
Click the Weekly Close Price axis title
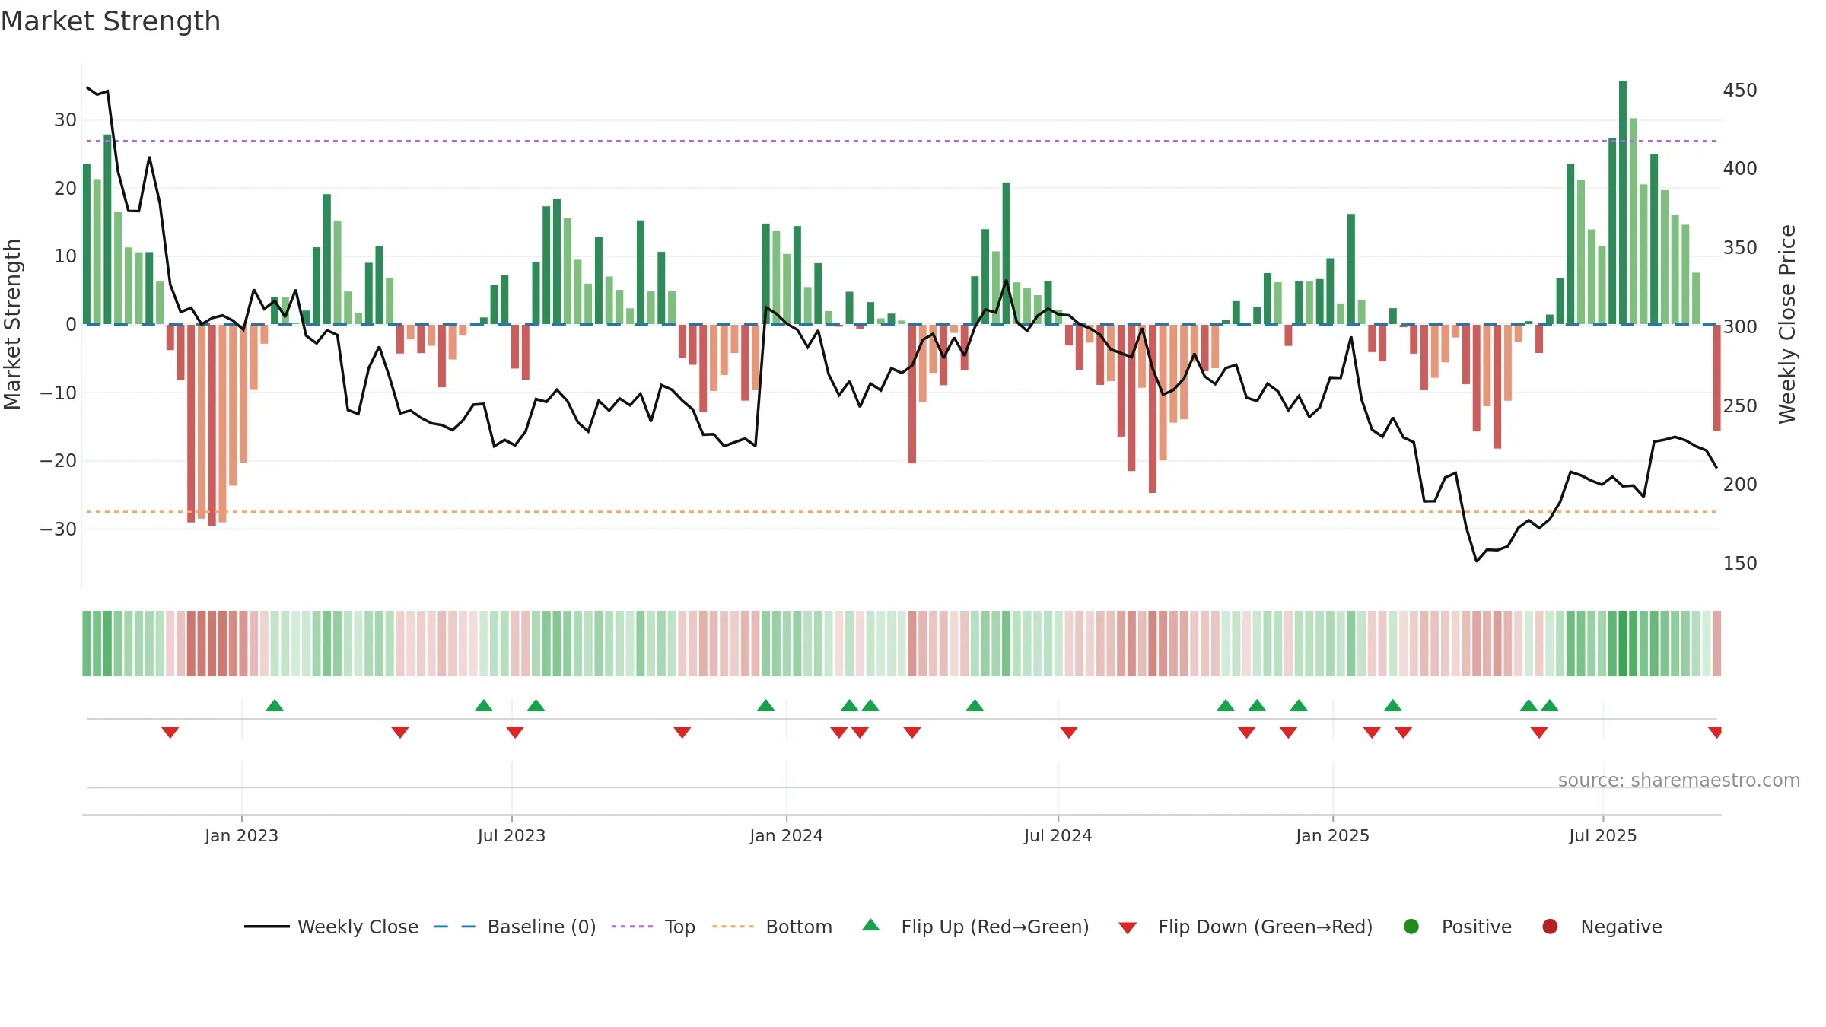1787,324
